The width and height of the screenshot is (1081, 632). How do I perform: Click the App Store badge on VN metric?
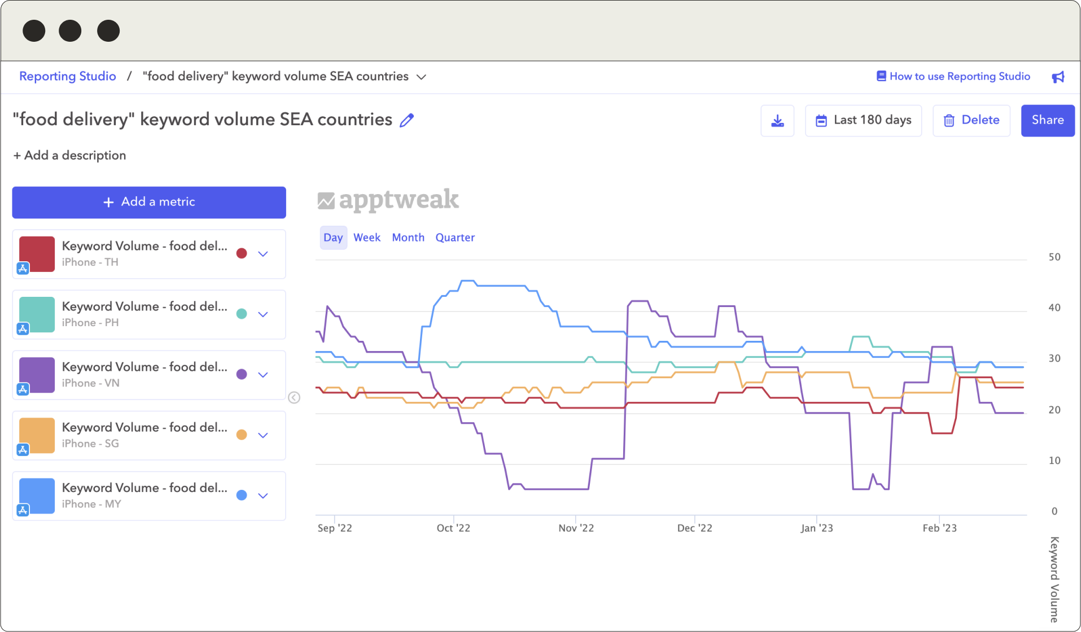click(23, 389)
